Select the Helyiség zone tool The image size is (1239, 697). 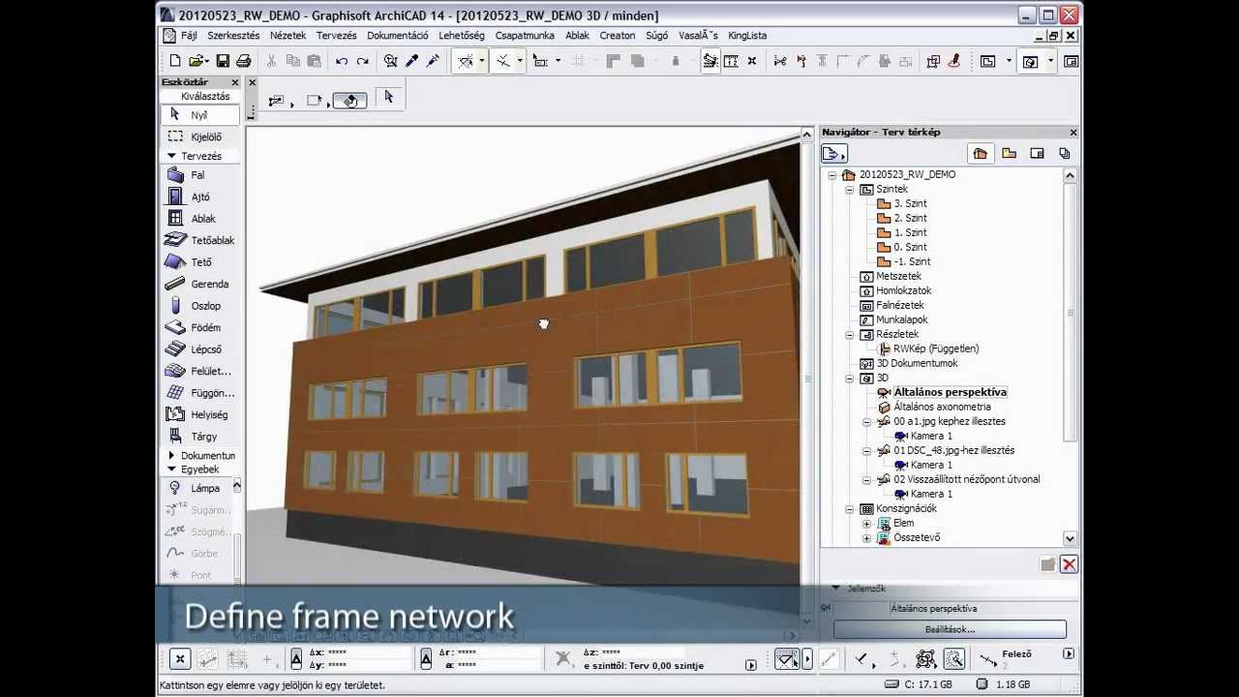pos(199,415)
